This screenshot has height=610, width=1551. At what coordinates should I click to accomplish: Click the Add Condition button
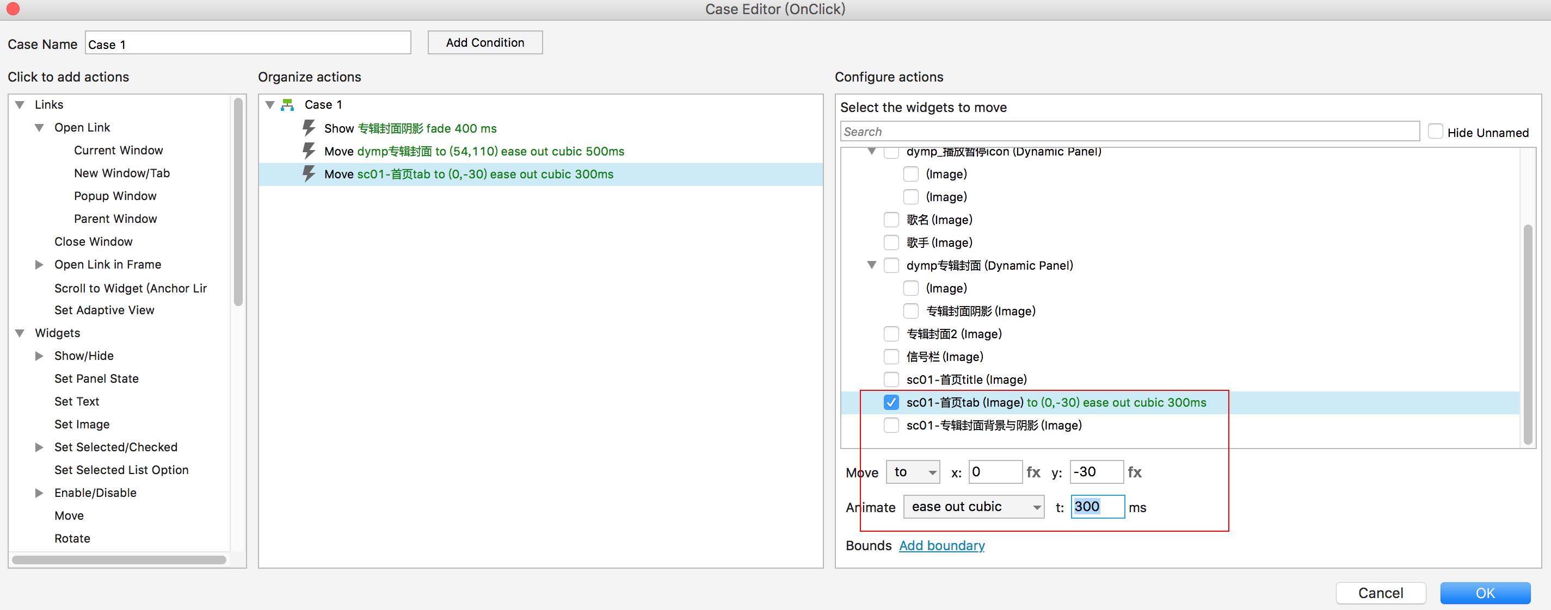[x=485, y=43]
